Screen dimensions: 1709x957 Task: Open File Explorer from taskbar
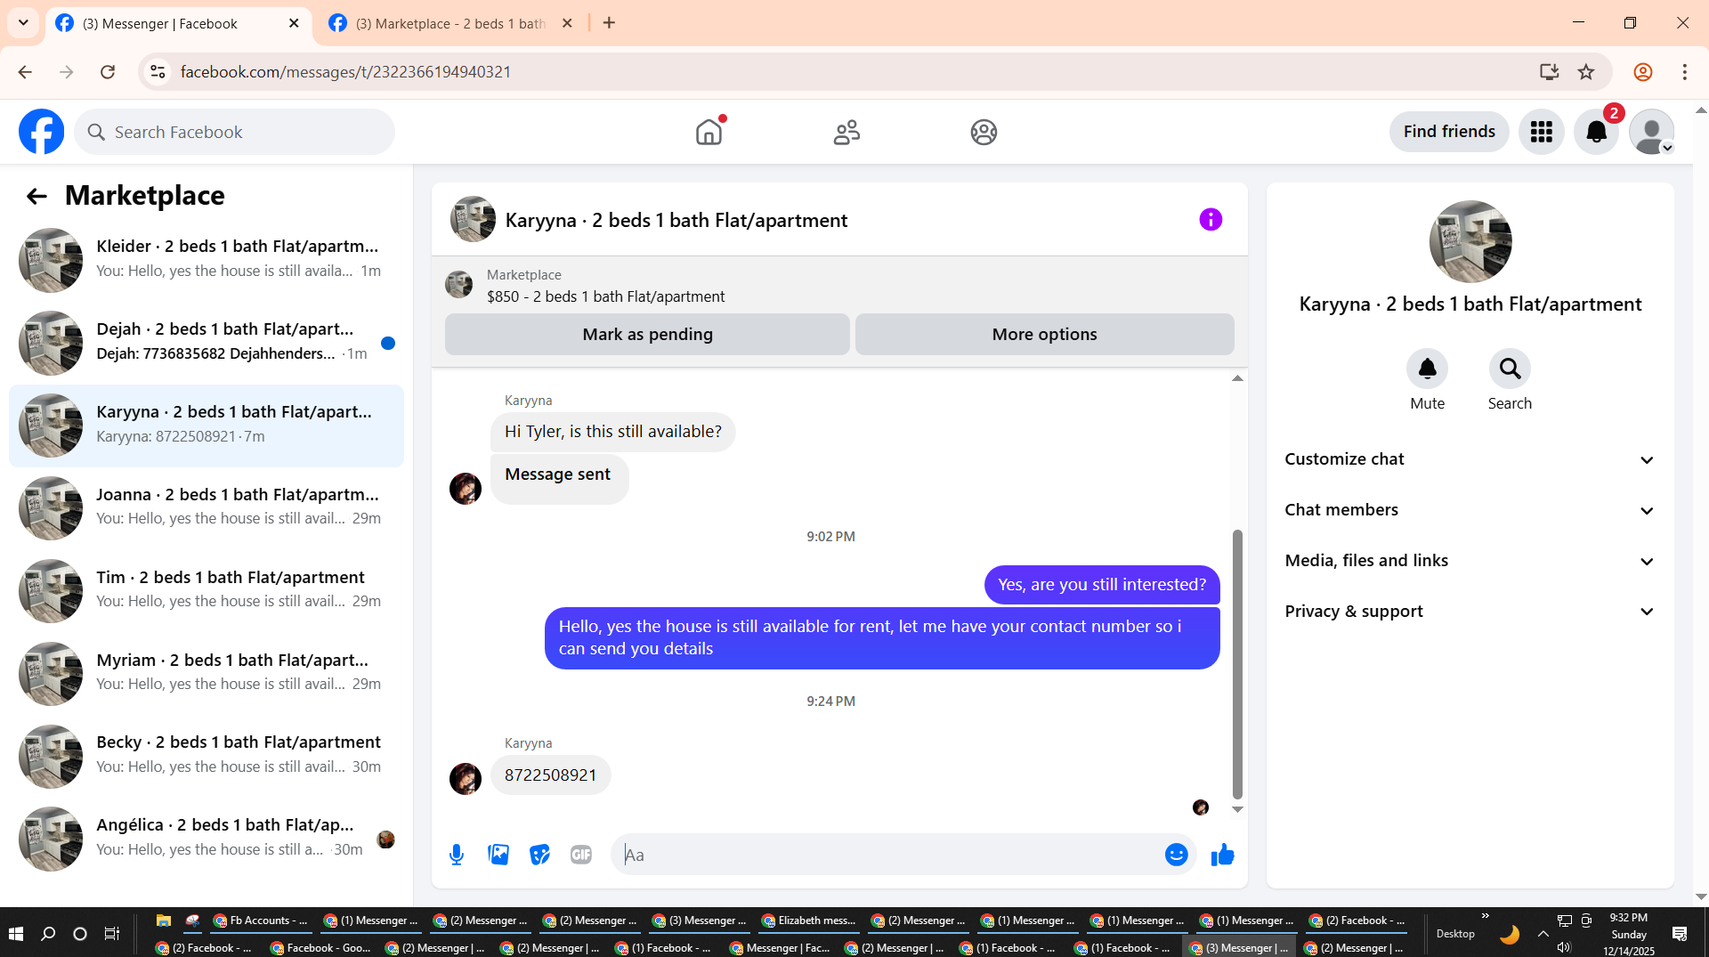click(x=163, y=921)
